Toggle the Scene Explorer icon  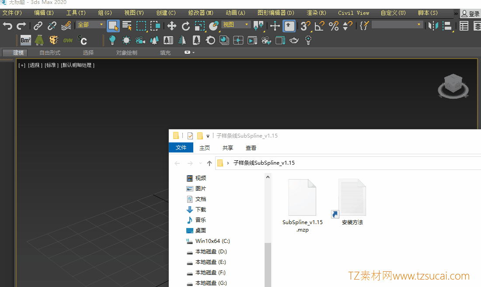pyautogui.click(x=464, y=26)
